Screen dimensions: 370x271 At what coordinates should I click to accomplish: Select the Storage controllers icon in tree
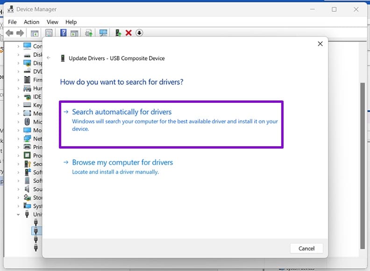coord(27,197)
